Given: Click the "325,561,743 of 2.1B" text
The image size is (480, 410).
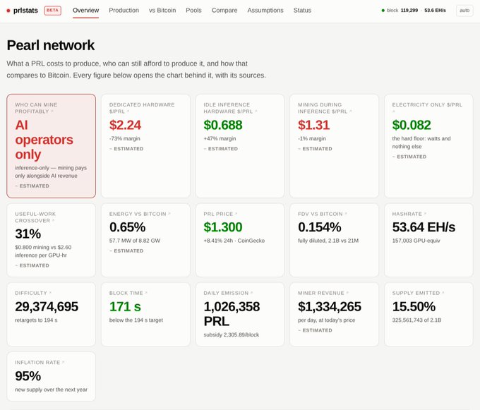Looking at the screenshot, I should point(416,320).
